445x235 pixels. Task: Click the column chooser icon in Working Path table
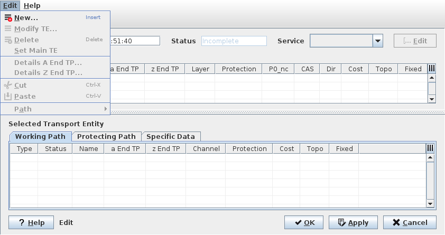[x=430, y=148]
